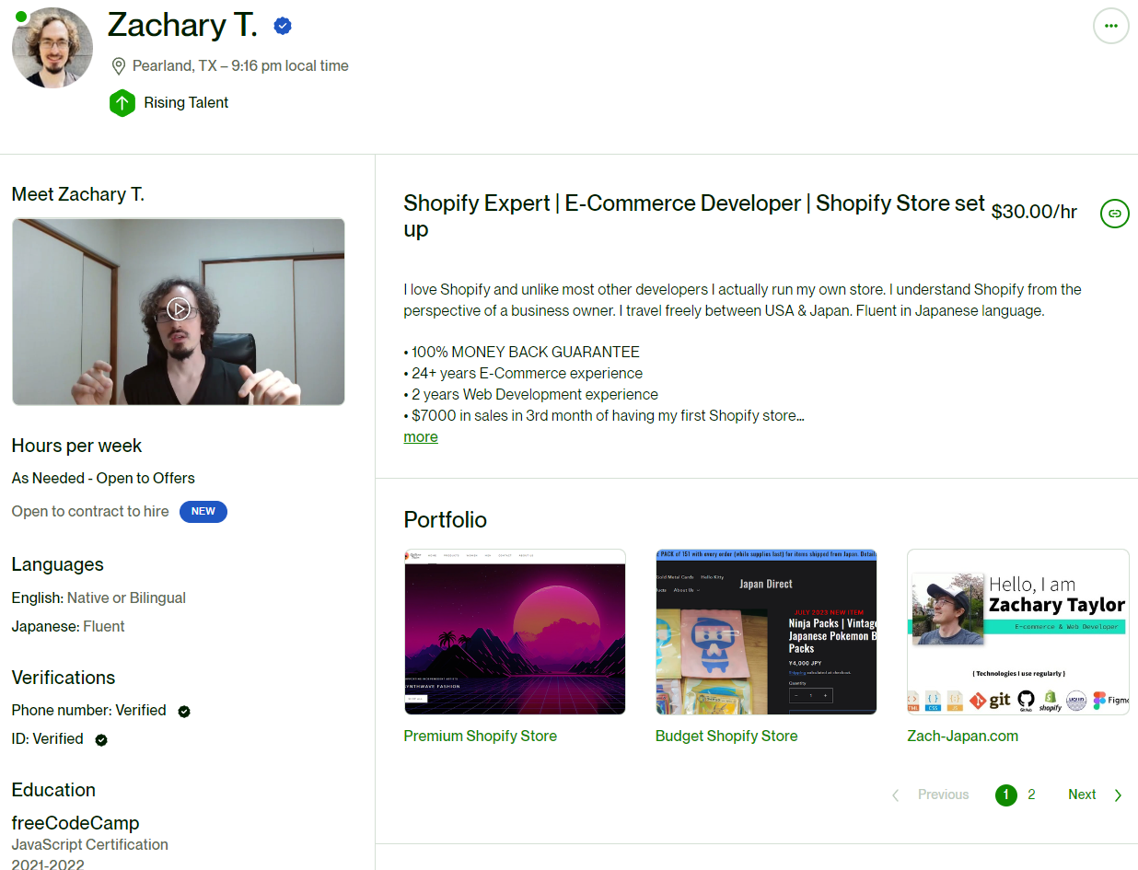Click the location pin icon near Pearland, TX
The width and height of the screenshot is (1138, 870).
coord(118,65)
